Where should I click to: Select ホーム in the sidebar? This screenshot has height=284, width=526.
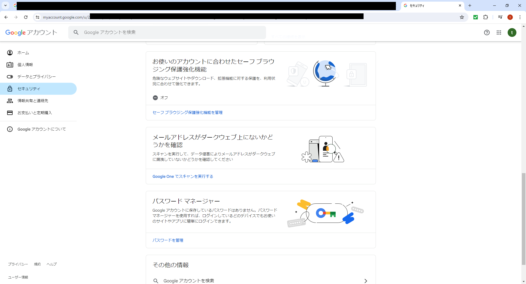(x=23, y=53)
